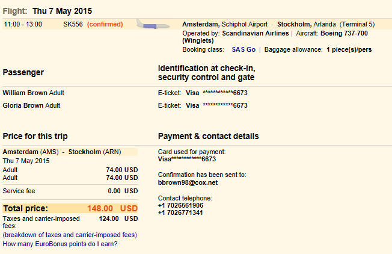This screenshot has height=254, width=392.
Task: Click the Payment & contact details heading
Action: [208, 136]
